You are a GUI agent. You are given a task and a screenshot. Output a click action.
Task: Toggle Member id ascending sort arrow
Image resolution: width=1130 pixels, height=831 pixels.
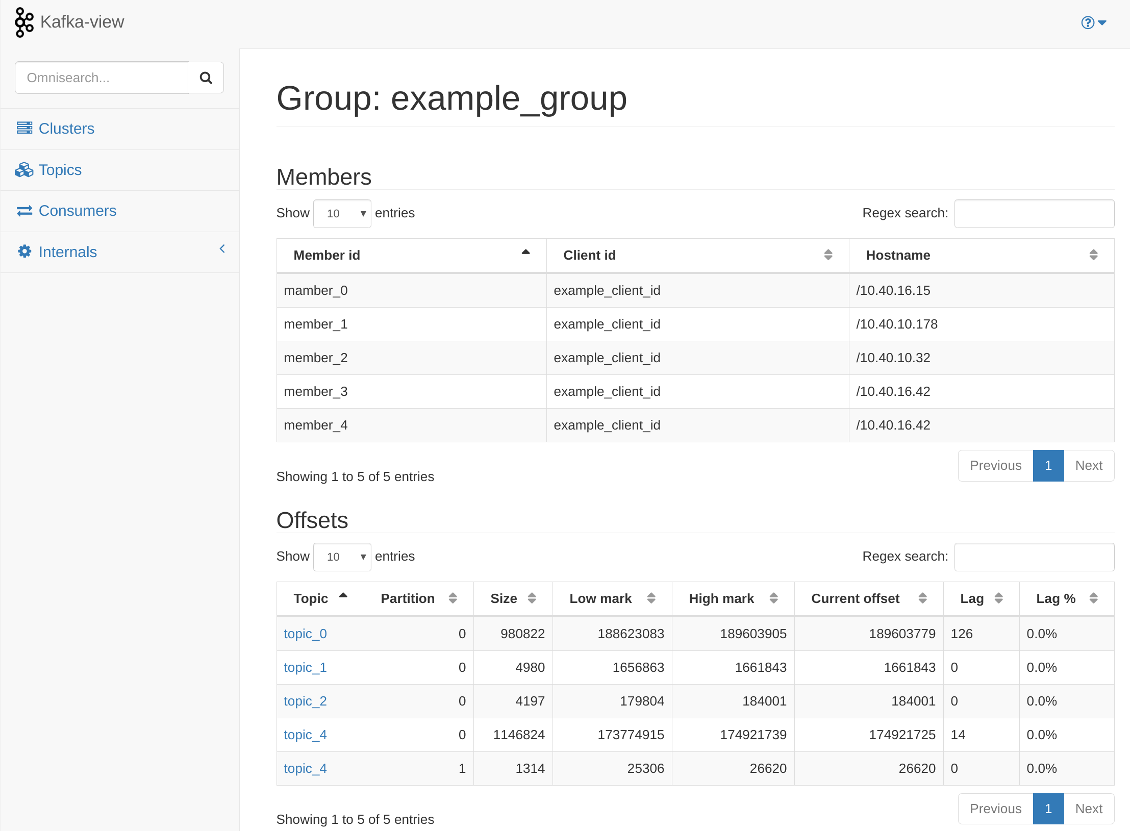pos(525,253)
